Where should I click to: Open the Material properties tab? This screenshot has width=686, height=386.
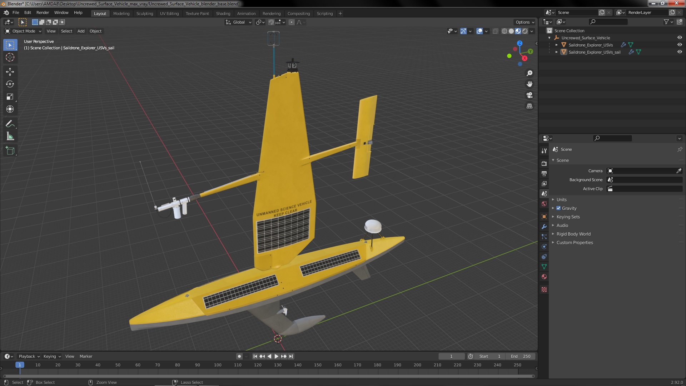point(544,277)
